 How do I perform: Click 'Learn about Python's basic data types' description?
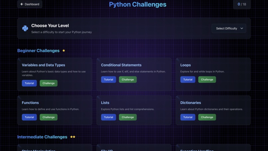[x=54, y=73]
